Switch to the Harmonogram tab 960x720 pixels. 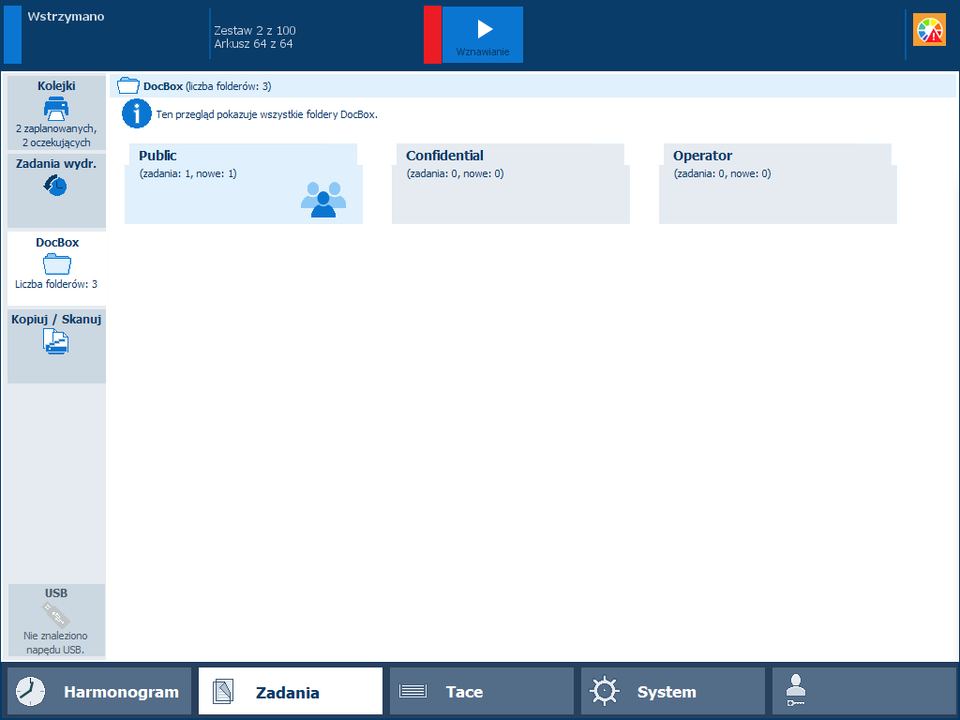(x=99, y=691)
